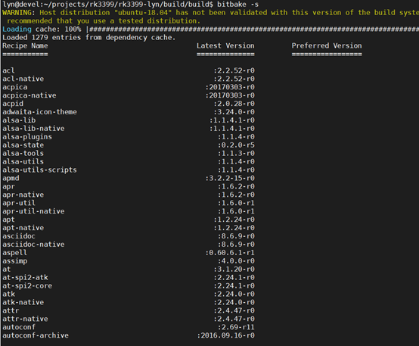The width and height of the screenshot is (419, 346).
Task: Click the recipe name 'atk'
Action: pos(8,295)
